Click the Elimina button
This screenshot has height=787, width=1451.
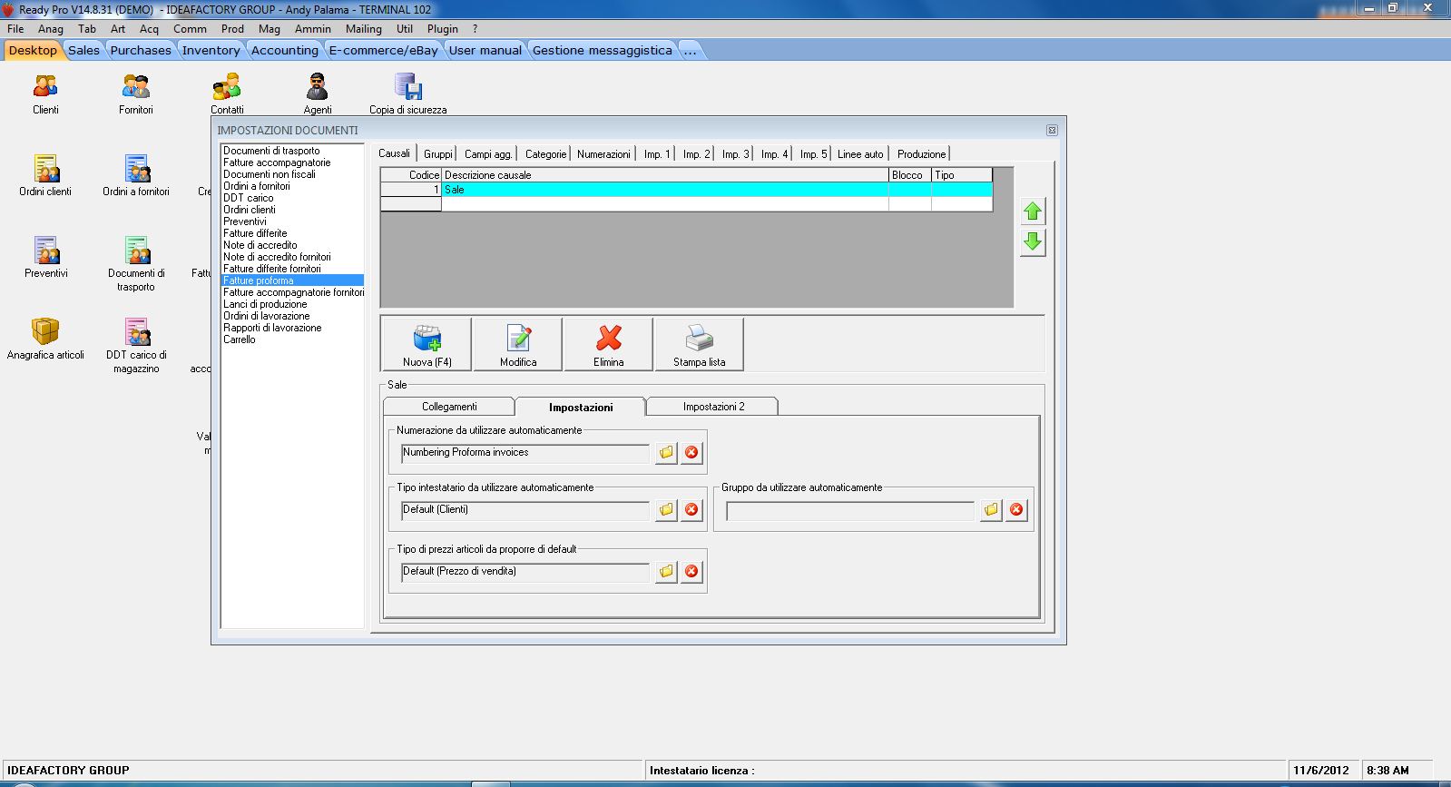pos(609,344)
